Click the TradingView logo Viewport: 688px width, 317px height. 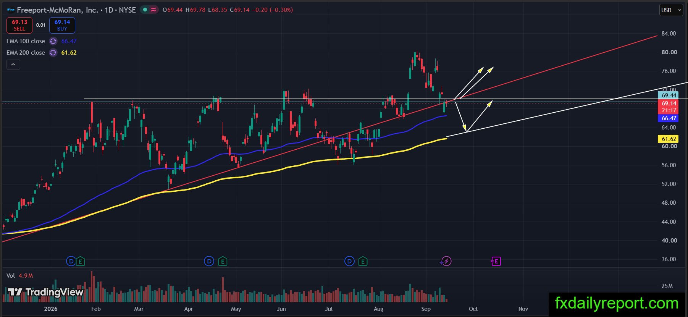45,293
